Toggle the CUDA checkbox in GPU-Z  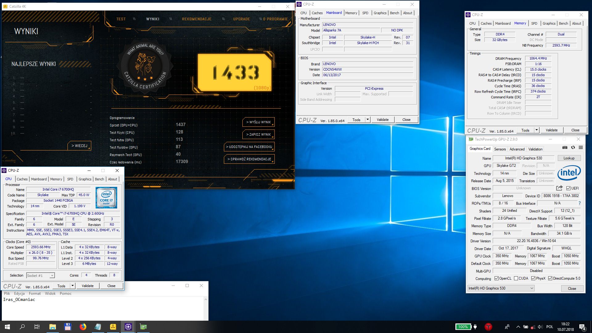(x=516, y=278)
